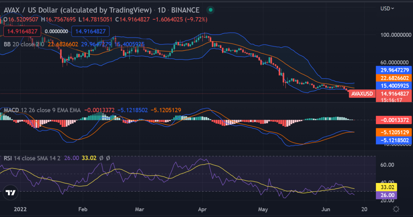Select the BB 20 close indicator legend
Screen dimensions: 413x217
point(24,44)
